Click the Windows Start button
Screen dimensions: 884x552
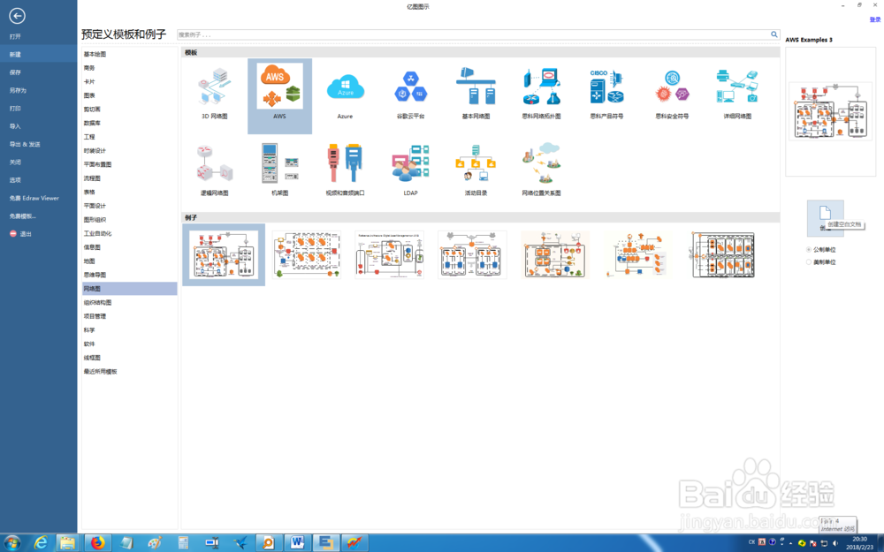(x=11, y=543)
